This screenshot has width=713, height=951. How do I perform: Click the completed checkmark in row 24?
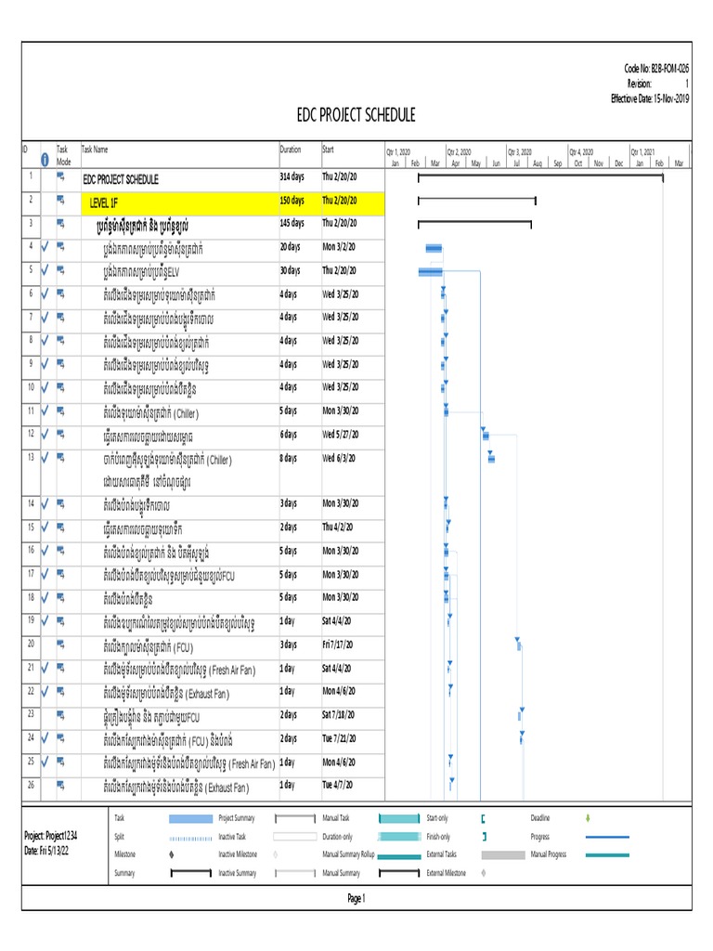(45, 738)
